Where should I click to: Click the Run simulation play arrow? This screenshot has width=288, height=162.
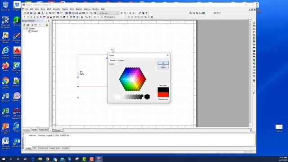pos(95,17)
